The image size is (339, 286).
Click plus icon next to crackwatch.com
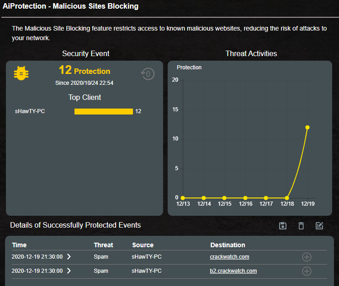(307, 257)
